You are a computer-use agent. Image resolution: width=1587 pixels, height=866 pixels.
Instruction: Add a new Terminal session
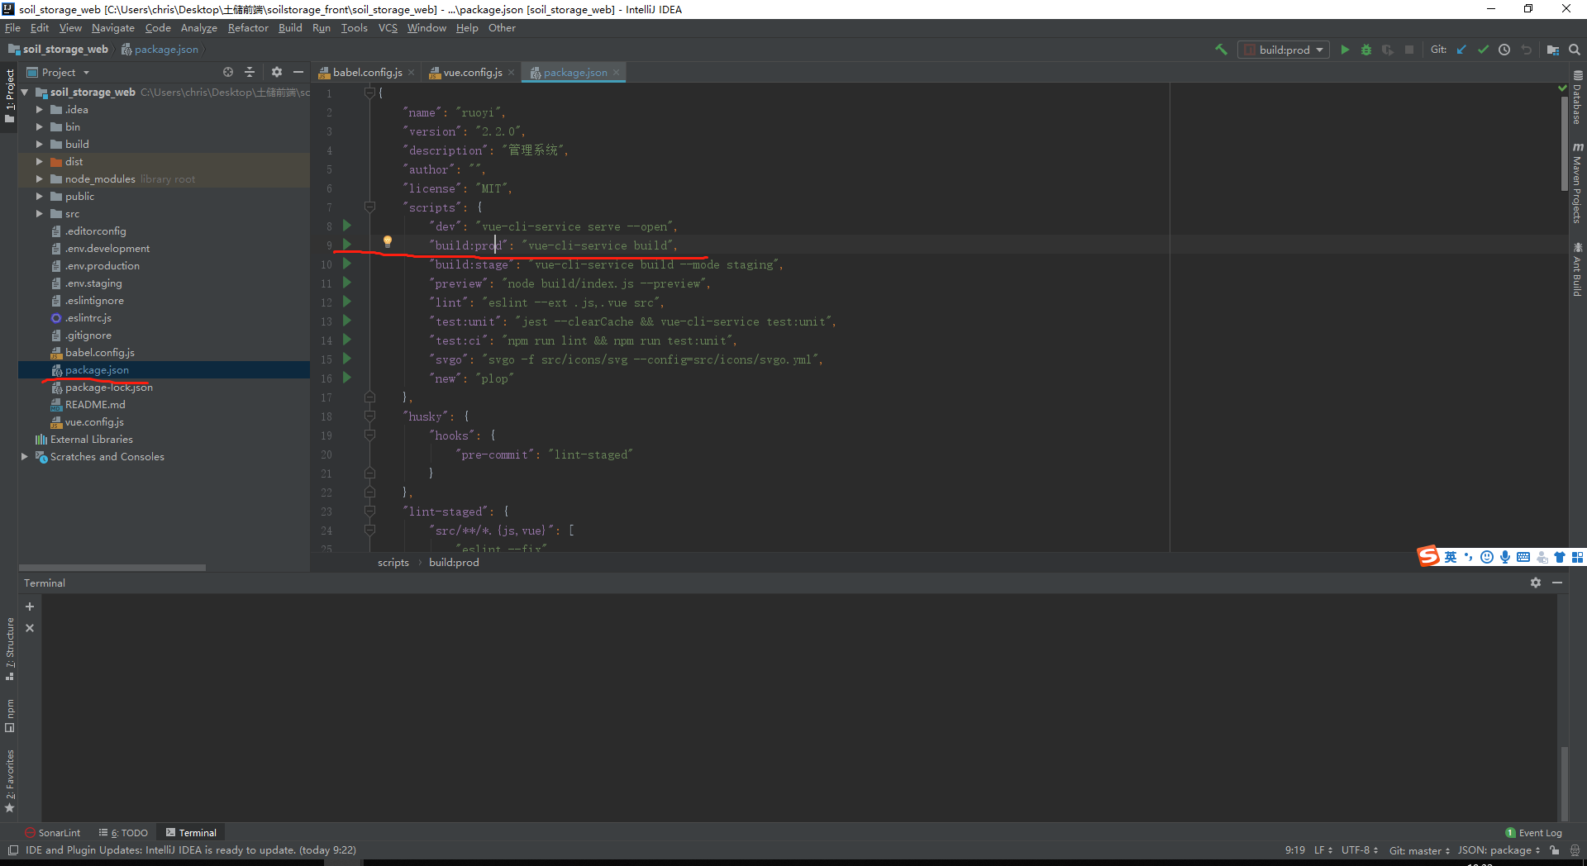coord(30,607)
